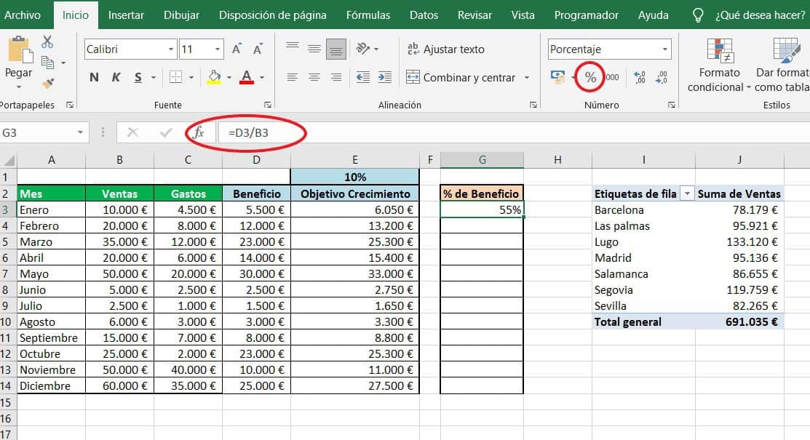This screenshot has height=440, width=810.
Task: Select the Format Painter brush icon
Action: click(48, 83)
